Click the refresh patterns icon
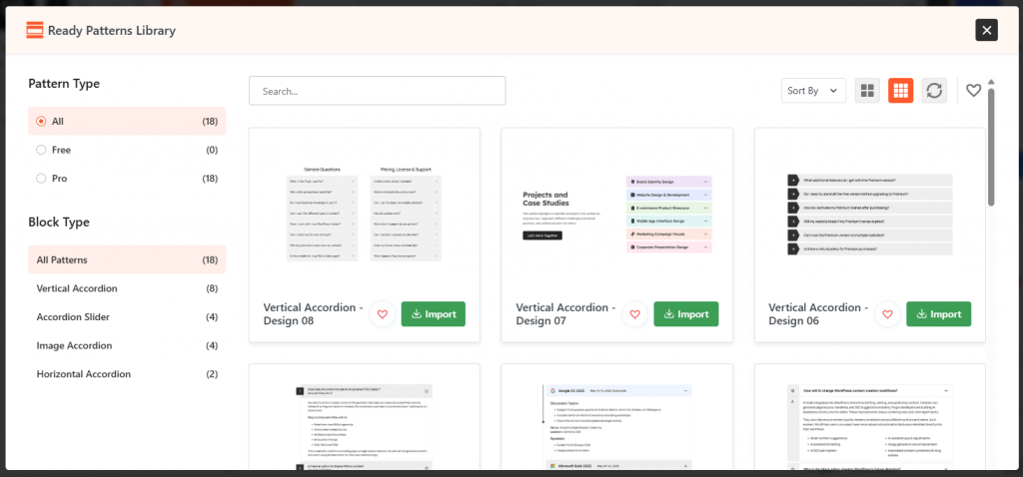Viewport: 1023px width, 477px height. [x=934, y=91]
